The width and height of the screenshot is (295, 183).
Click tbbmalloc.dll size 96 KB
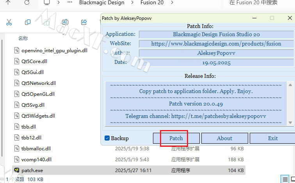237,149
